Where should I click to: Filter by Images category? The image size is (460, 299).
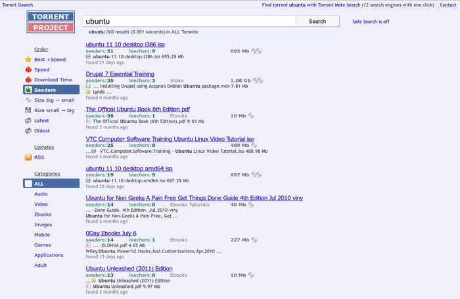(43, 225)
